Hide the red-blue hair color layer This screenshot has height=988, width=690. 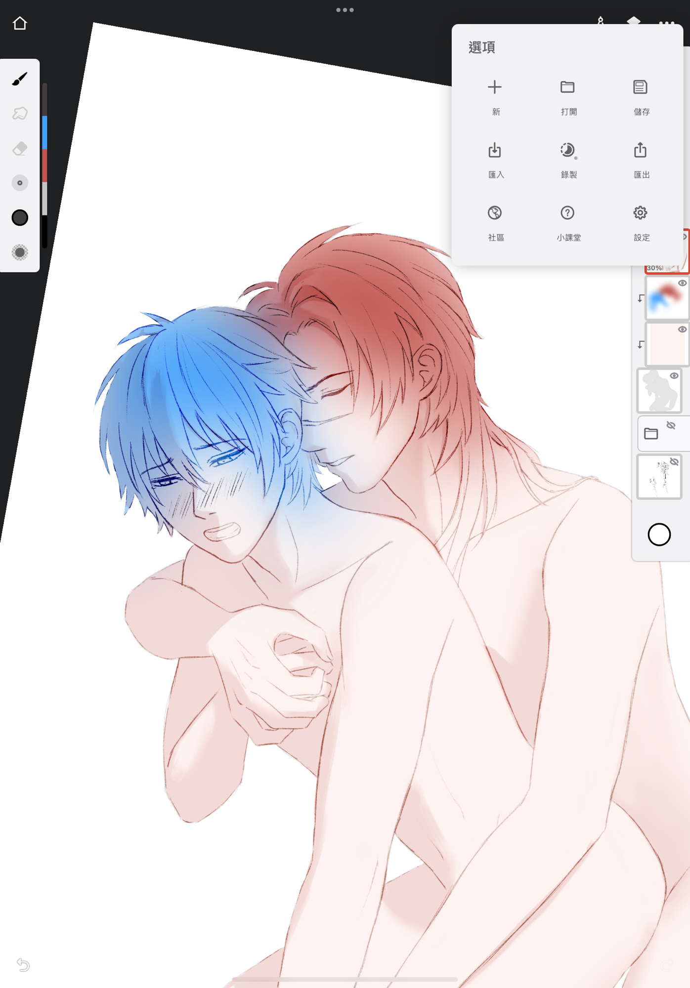pos(682,283)
